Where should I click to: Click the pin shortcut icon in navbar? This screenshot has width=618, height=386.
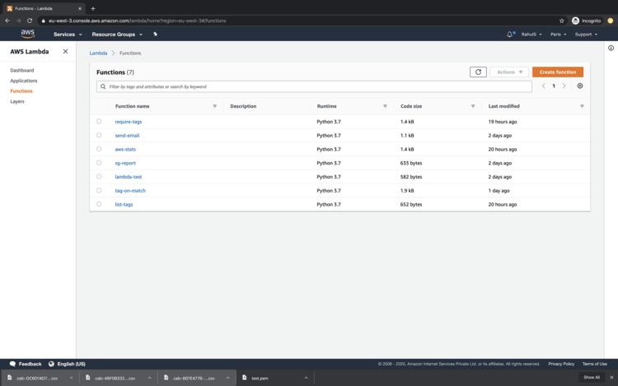tap(155, 35)
